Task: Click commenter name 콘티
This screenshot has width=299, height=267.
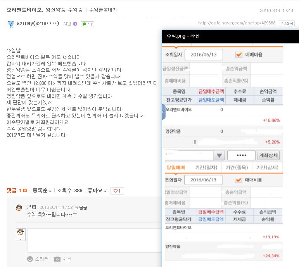Action: point(32,207)
